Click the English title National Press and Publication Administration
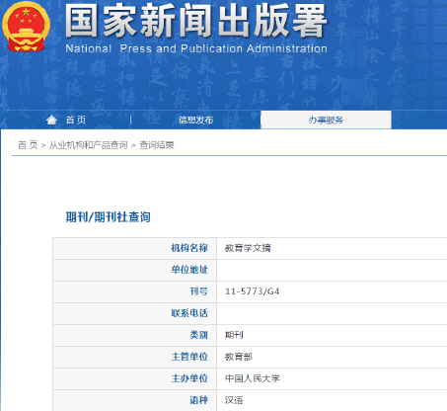Image resolution: width=447 pixels, height=411 pixels. [196, 48]
